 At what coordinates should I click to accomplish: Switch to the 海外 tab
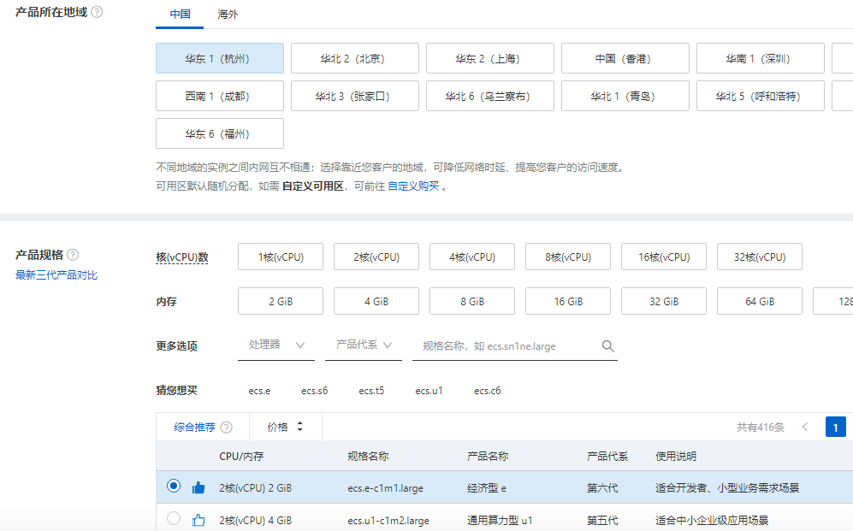[227, 15]
